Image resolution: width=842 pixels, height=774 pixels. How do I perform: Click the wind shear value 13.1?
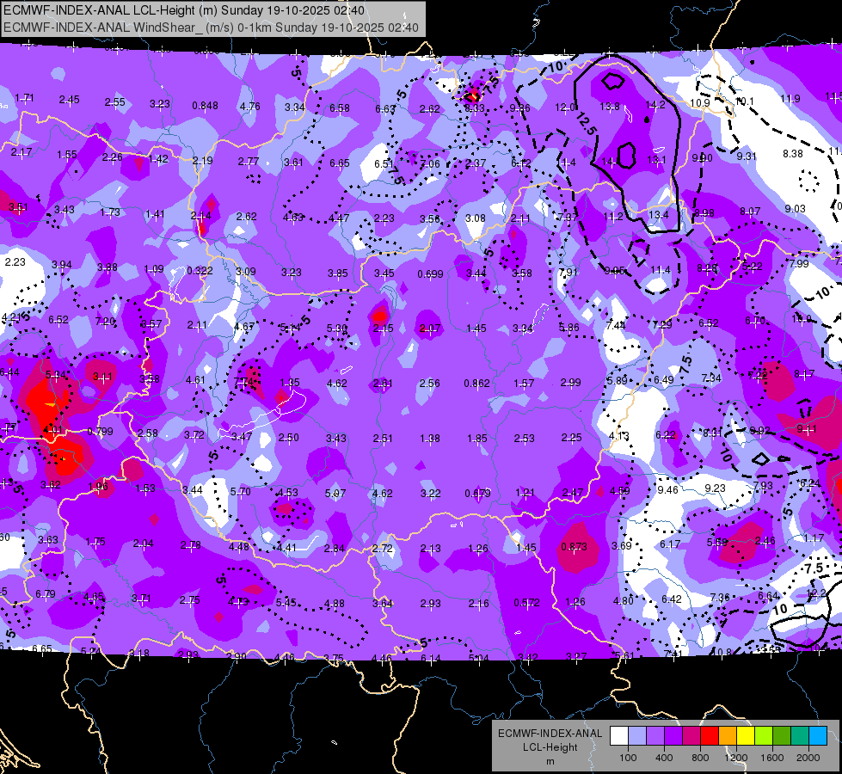[x=656, y=159]
